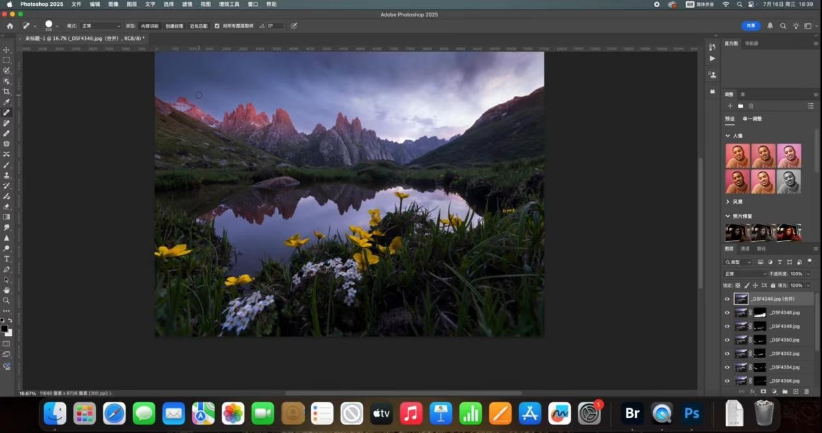Select the Zoom tool in the toolbar
822x433 pixels.
pyautogui.click(x=7, y=301)
